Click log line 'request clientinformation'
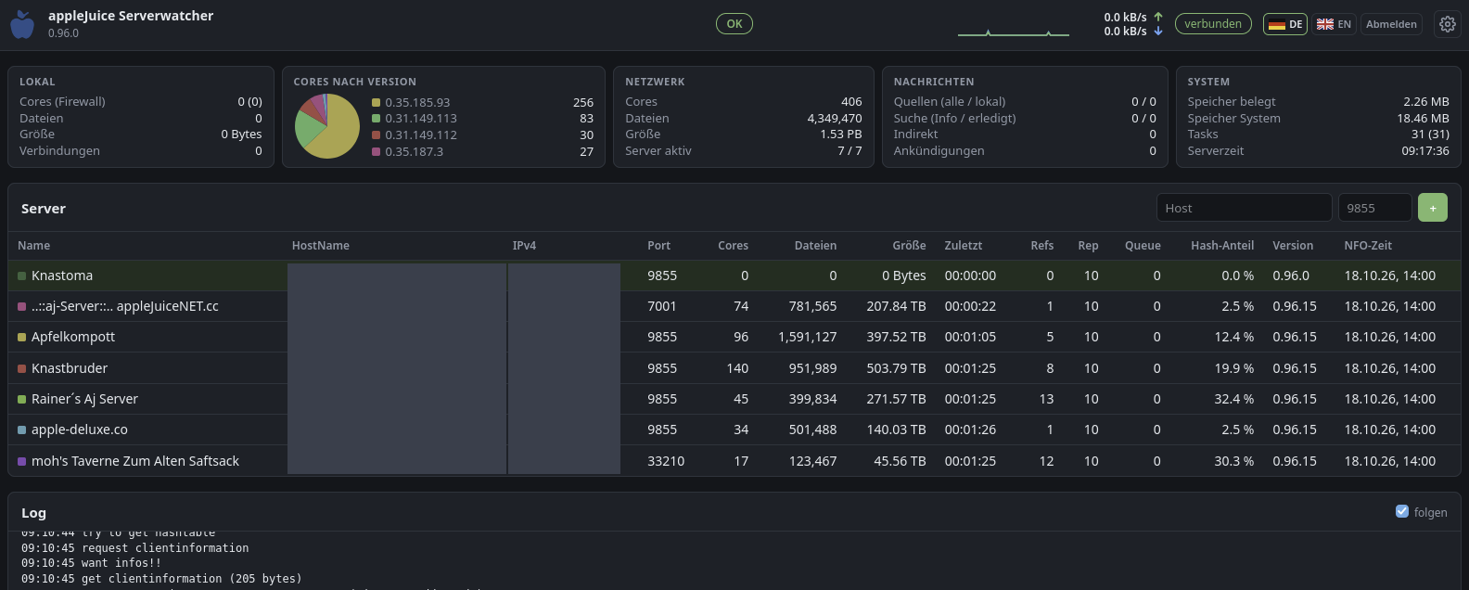Screen dimensions: 1469x590 coord(135,548)
